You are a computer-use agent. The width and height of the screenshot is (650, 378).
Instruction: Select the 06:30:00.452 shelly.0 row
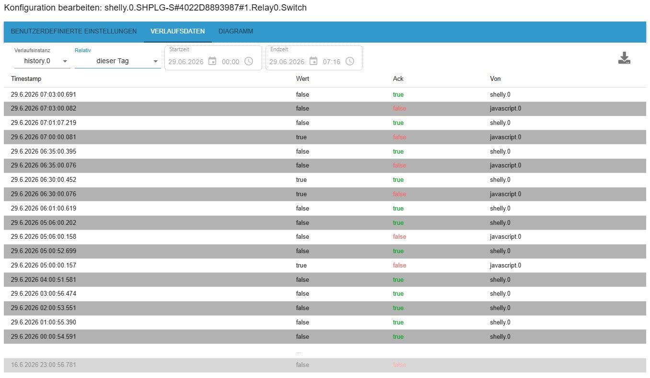click(325, 180)
